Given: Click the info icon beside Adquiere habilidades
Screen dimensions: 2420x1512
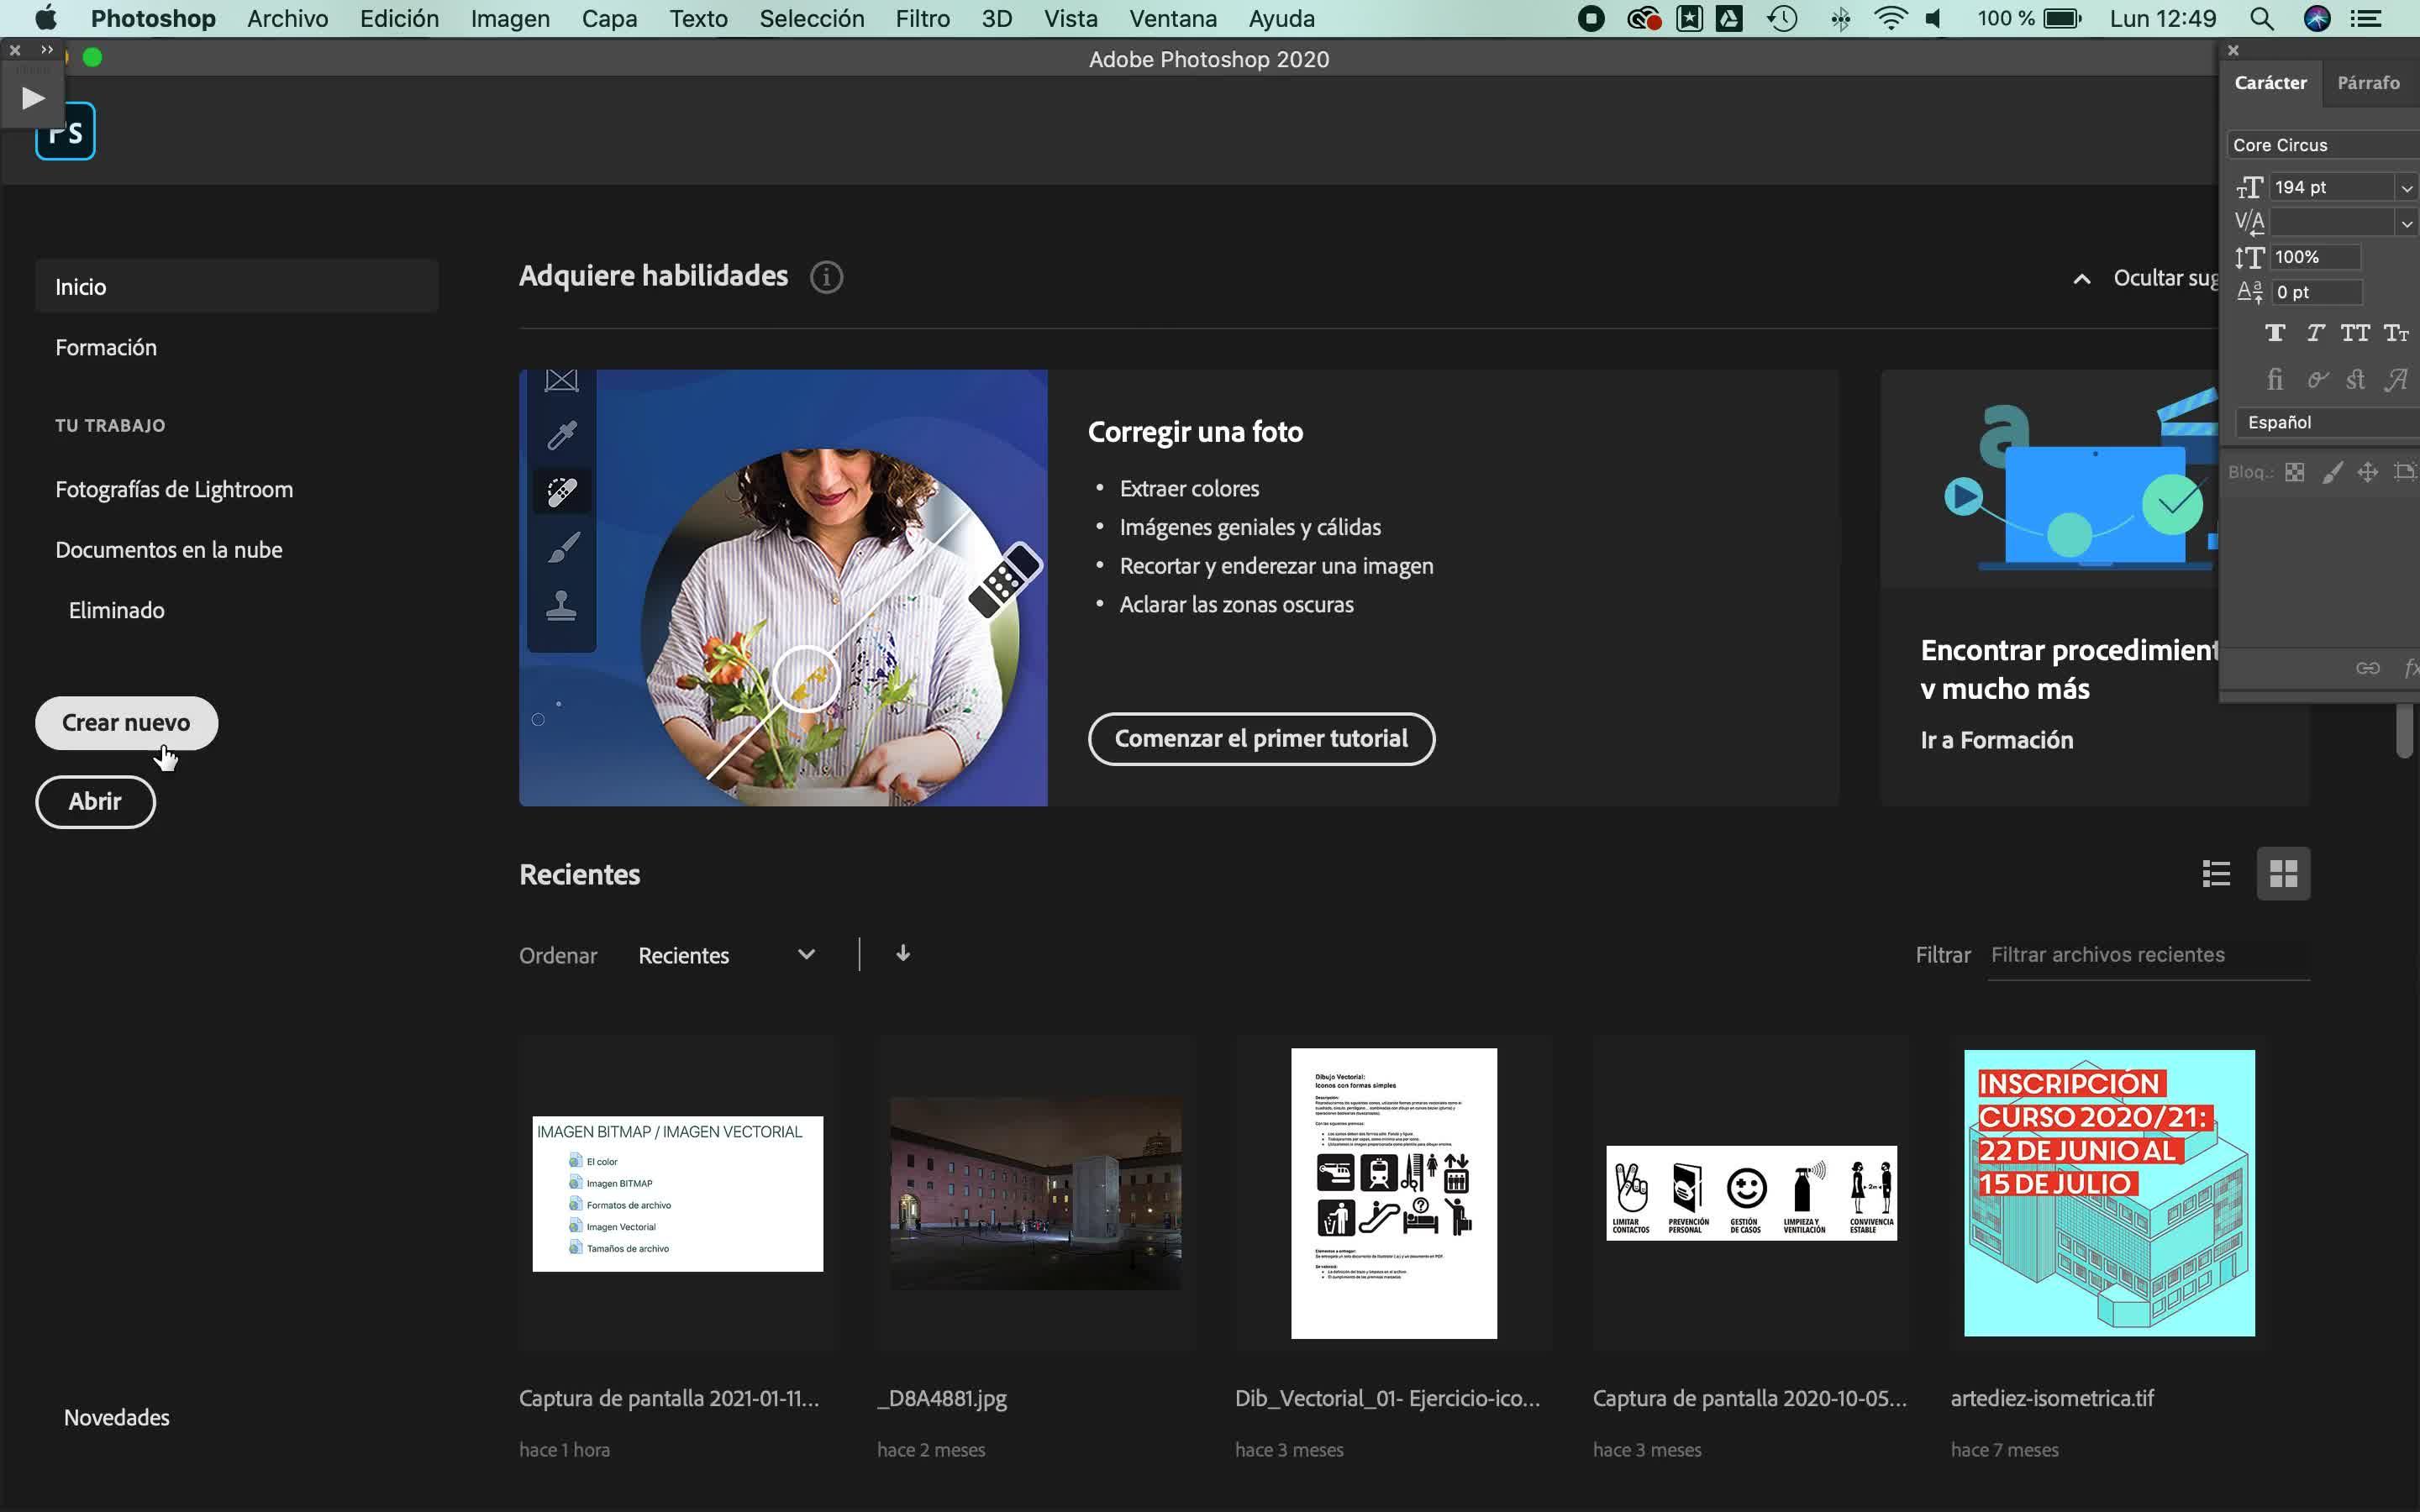Looking at the screenshot, I should click(826, 277).
